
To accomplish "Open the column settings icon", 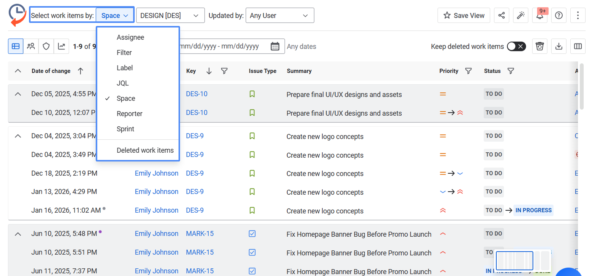I will (578, 46).
